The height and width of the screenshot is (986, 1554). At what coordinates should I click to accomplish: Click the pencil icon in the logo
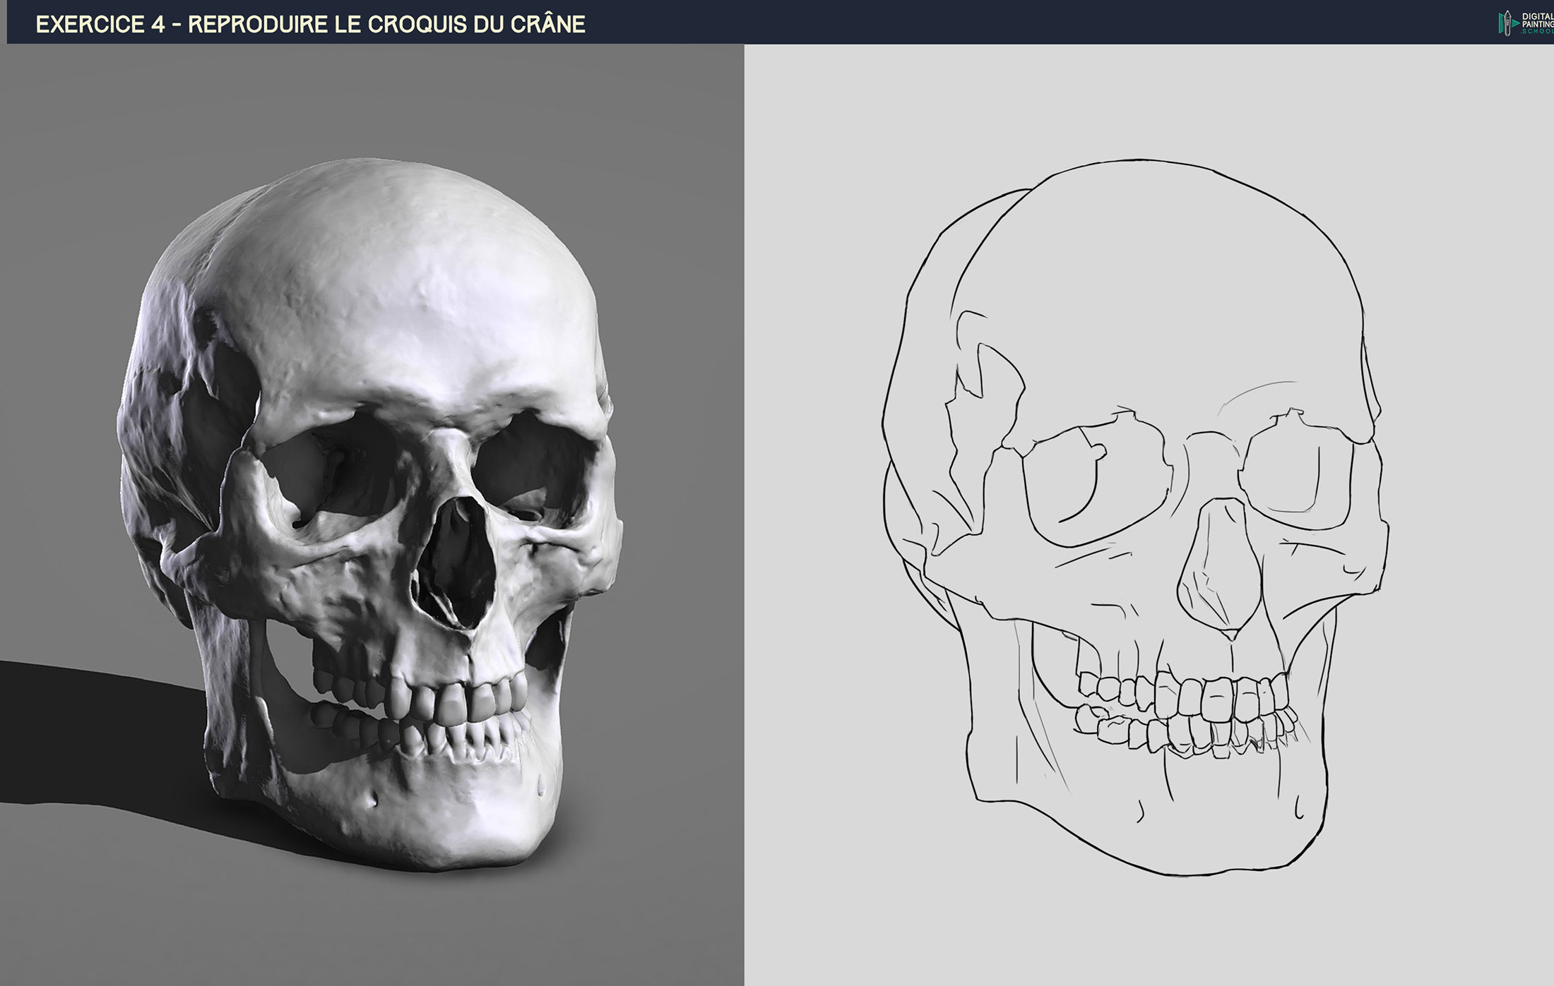pos(1507,23)
